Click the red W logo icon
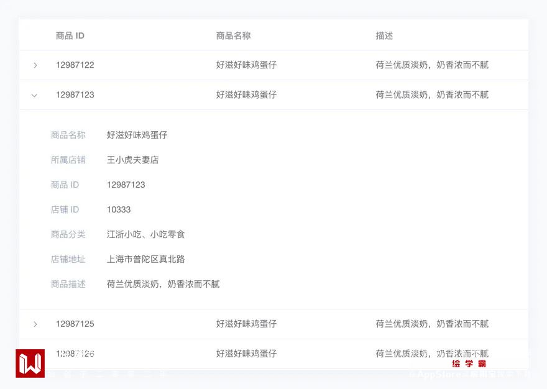This screenshot has width=547, height=389. click(30, 363)
